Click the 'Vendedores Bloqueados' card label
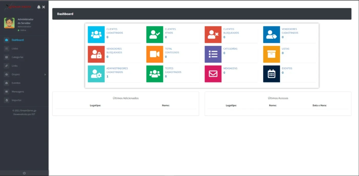The image size is (359, 176). tap(114, 51)
